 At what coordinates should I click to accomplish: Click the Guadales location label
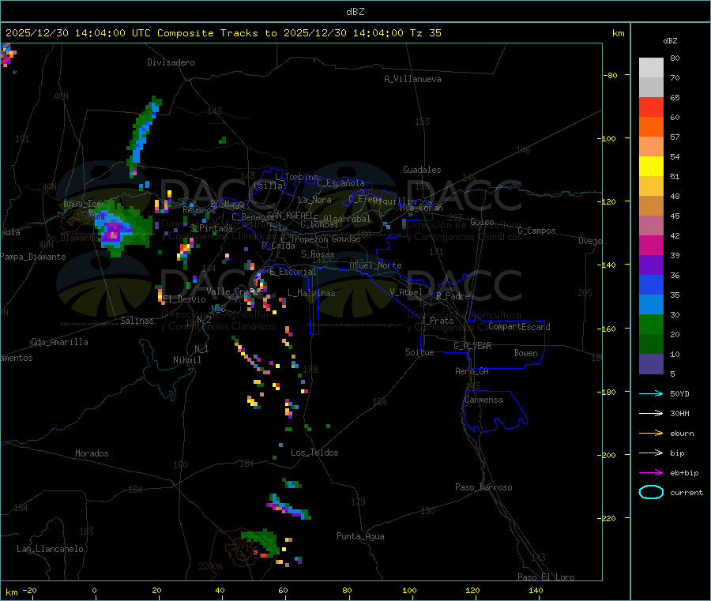pyautogui.click(x=422, y=170)
